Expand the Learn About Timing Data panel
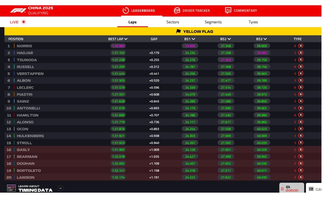 pos(60,188)
